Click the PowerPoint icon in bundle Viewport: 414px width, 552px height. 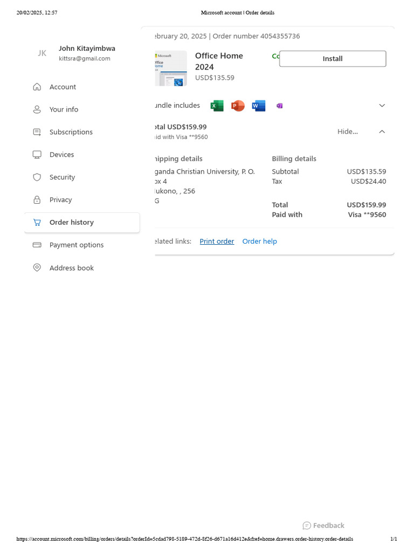(x=238, y=106)
